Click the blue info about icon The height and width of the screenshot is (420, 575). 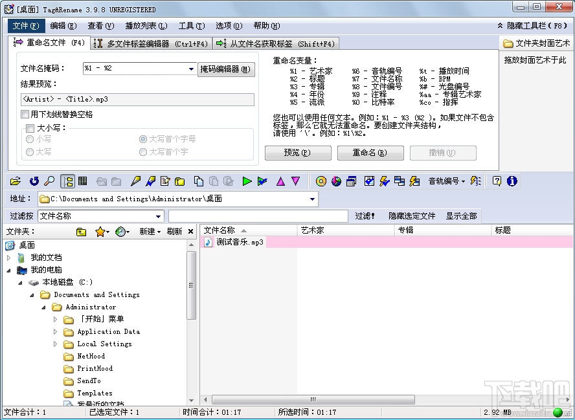click(x=512, y=181)
